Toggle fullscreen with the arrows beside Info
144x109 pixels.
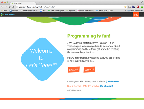click(142, 15)
